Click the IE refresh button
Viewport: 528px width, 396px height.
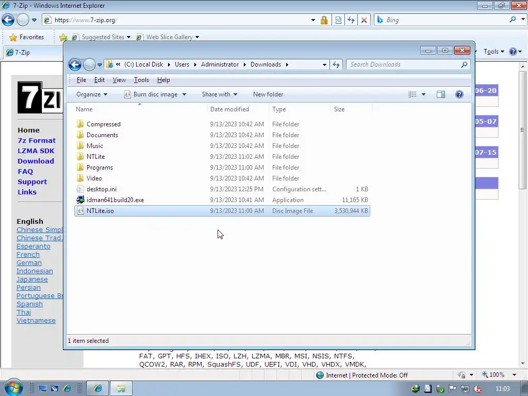pos(351,20)
